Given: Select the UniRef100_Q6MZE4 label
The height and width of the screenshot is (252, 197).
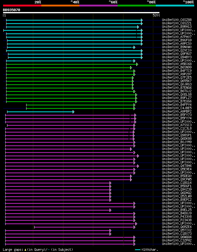Looking at the screenshot, I should pos(177,227).
